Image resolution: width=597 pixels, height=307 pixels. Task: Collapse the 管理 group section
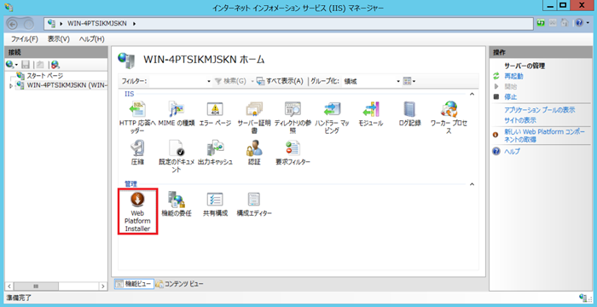pos(472,184)
